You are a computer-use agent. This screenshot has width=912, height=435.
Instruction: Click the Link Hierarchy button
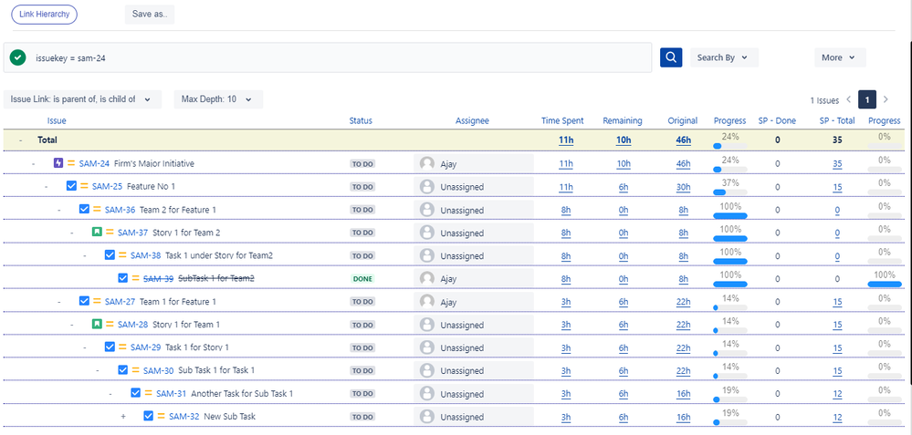44,15
